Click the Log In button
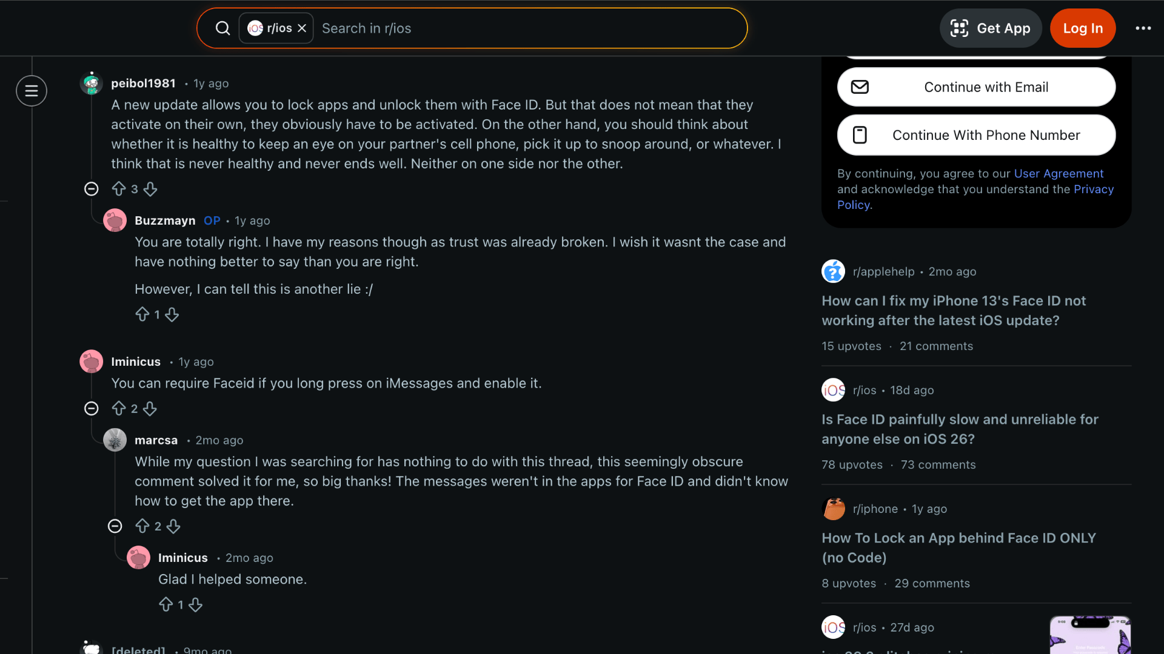The width and height of the screenshot is (1164, 654). 1083,28
